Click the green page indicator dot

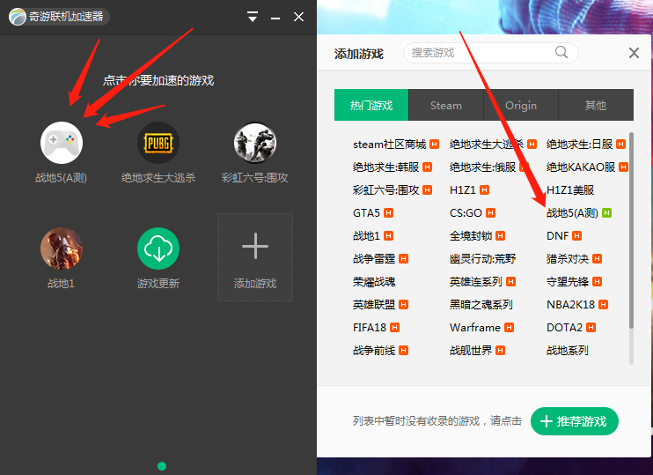point(162,466)
